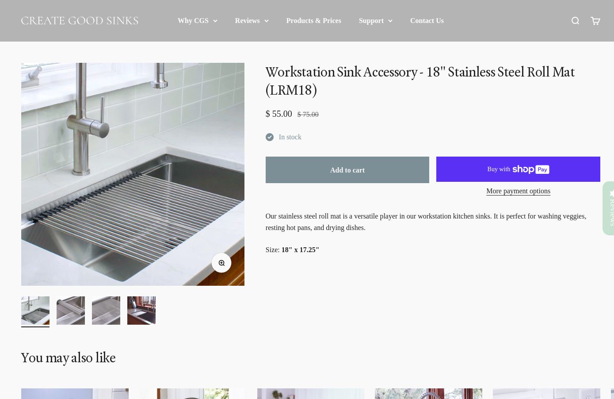This screenshot has width=614, height=399.
Task: Click the Shop Pay logo button
Action: pyautogui.click(x=518, y=169)
